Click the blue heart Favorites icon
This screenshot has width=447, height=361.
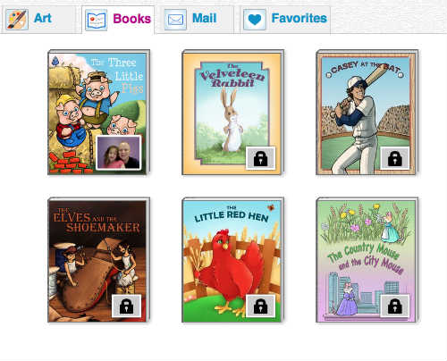255,20
